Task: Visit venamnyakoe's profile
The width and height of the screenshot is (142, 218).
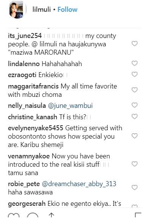Action: coord(29,156)
